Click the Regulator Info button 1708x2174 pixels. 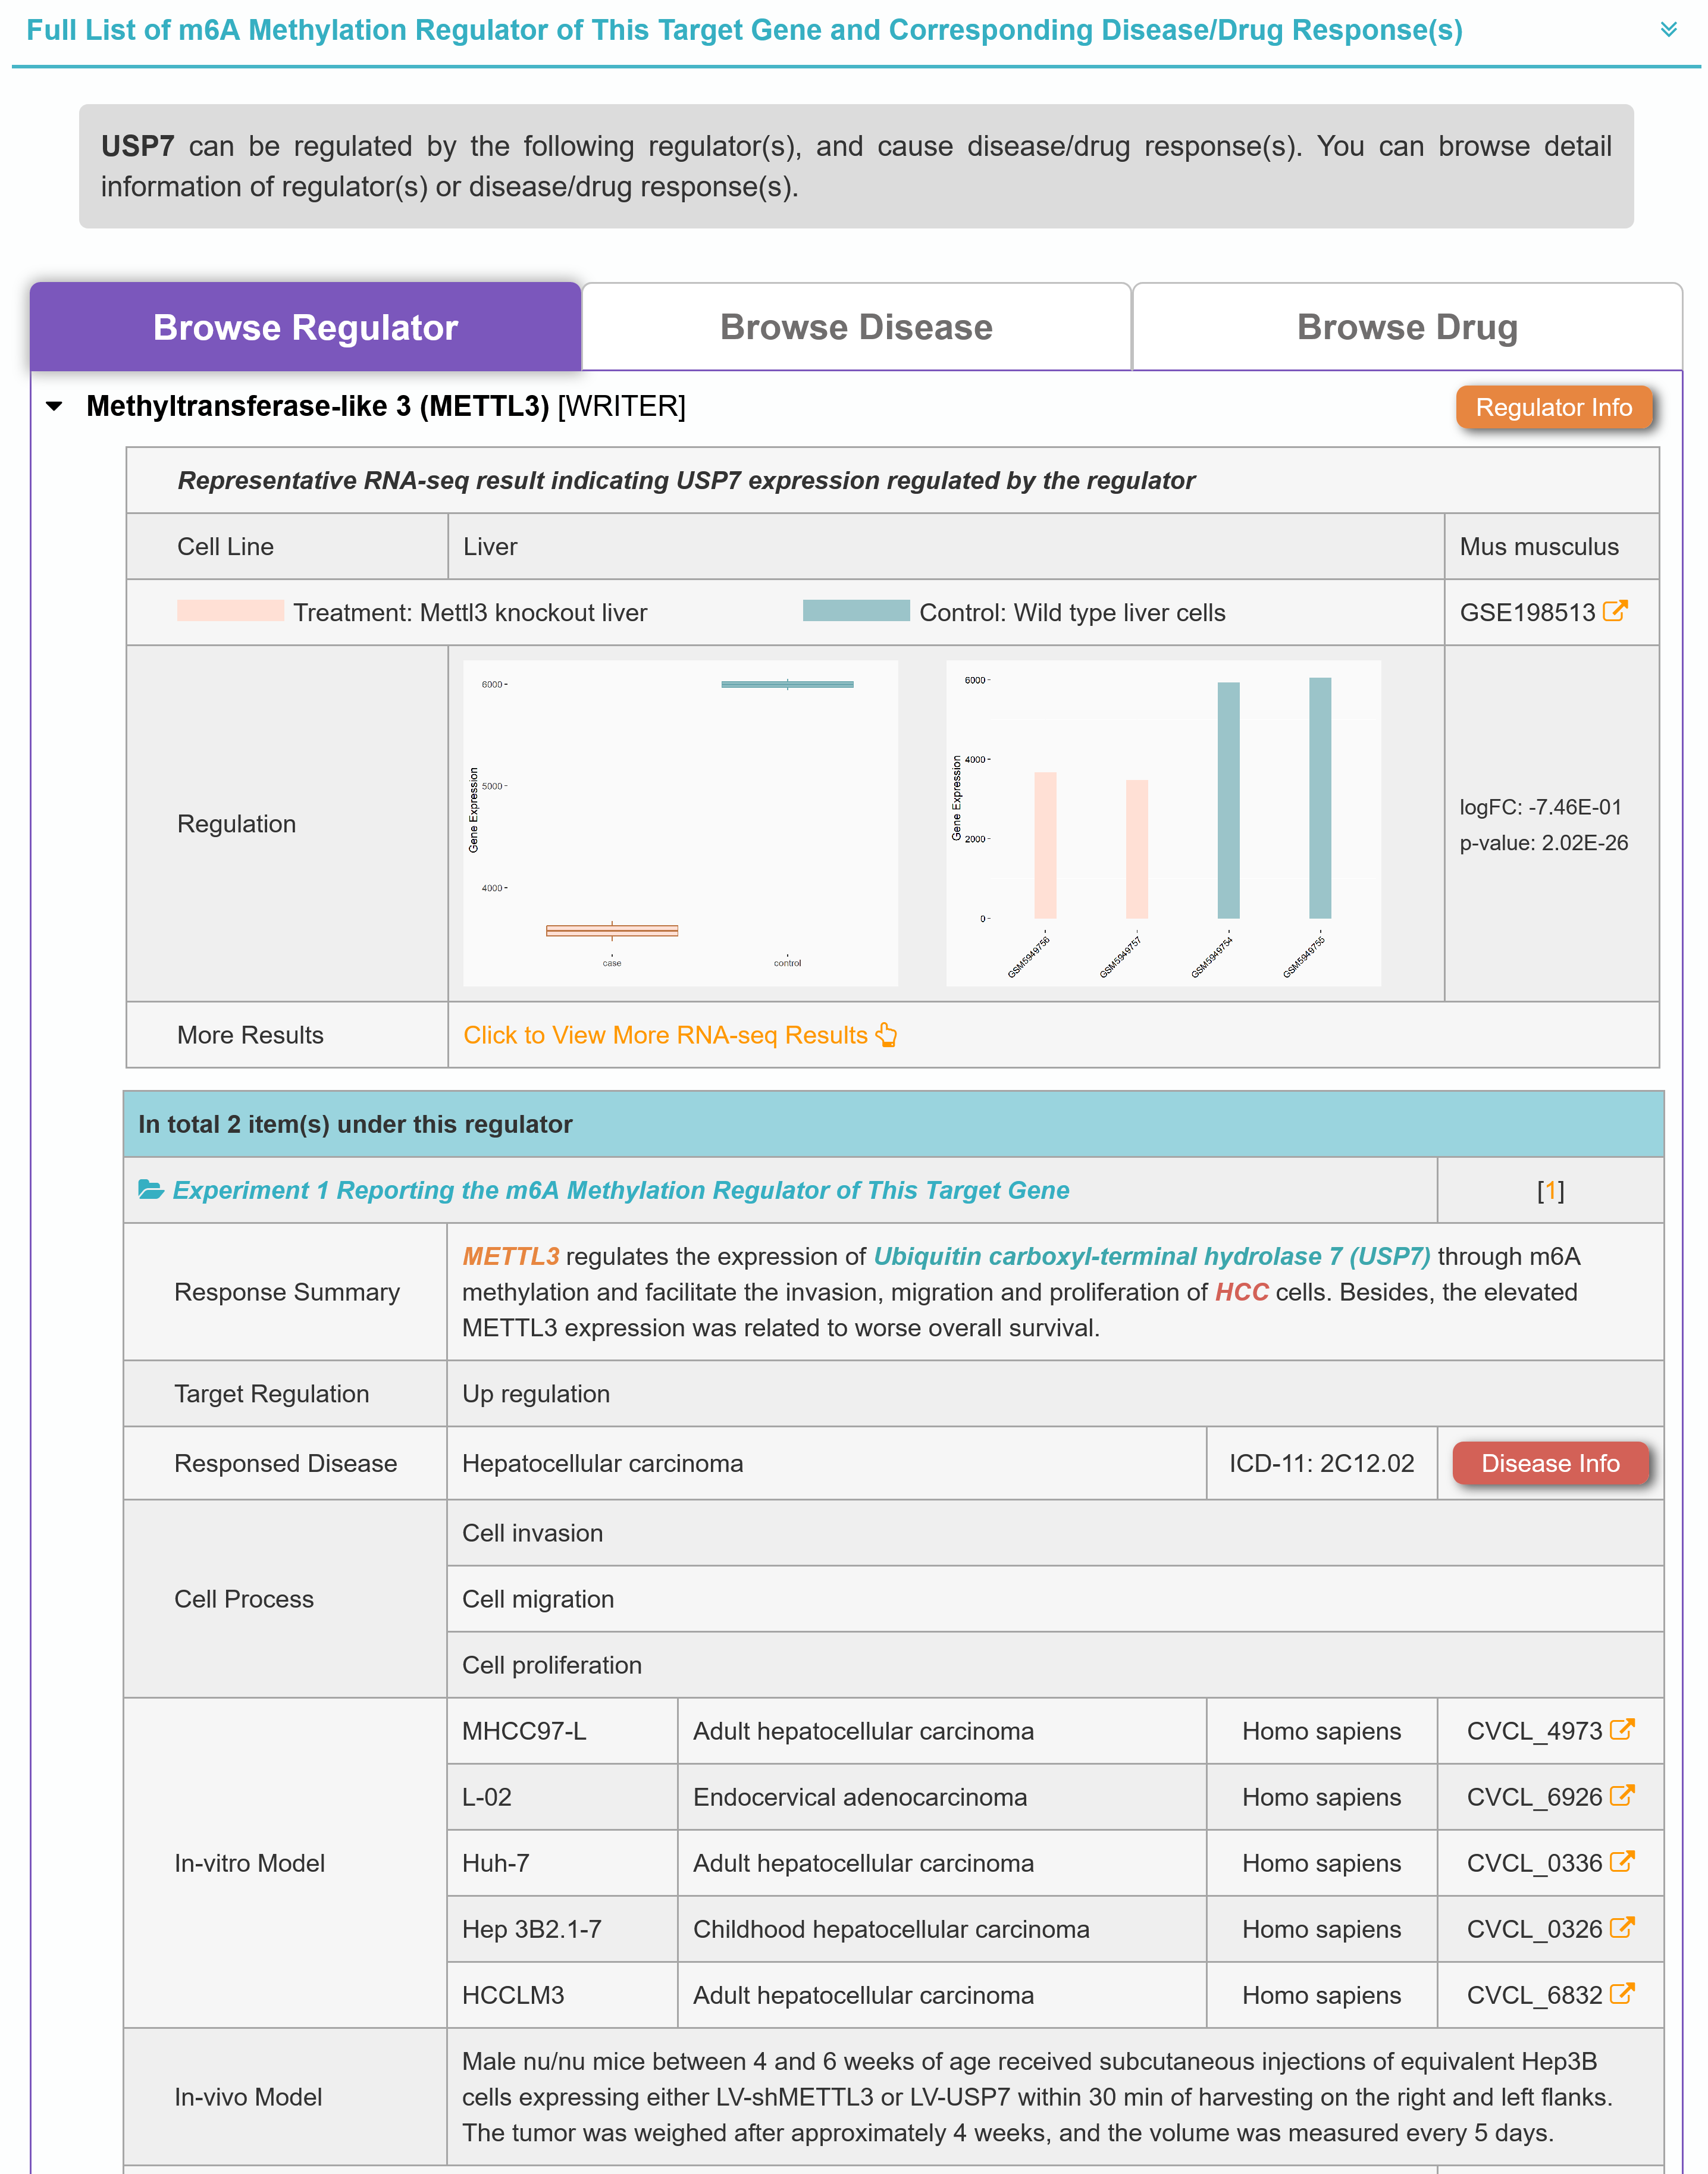pos(1553,407)
